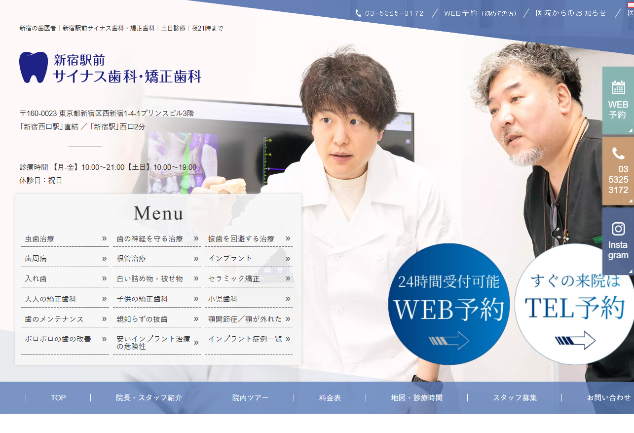Viewport: 634px width, 433px height.
Task: Click the chevron next to 入れ歯
Action: (x=105, y=278)
